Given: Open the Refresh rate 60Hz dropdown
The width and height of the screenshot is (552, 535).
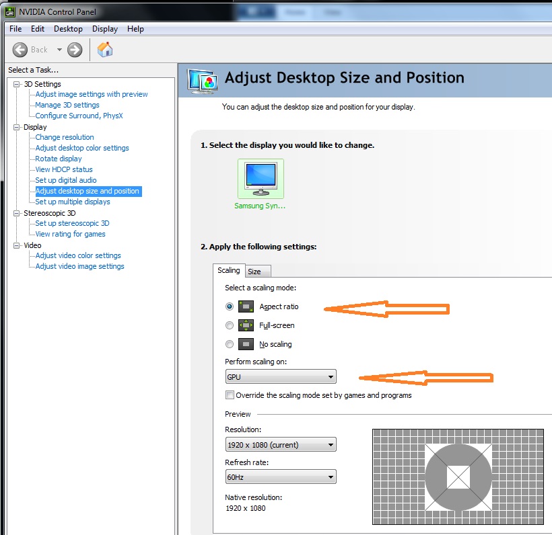Looking at the screenshot, I should 281,477.
